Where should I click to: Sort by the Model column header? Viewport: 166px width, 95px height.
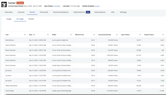point(54,35)
